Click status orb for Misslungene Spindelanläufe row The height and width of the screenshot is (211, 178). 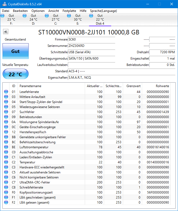tap(6, 122)
